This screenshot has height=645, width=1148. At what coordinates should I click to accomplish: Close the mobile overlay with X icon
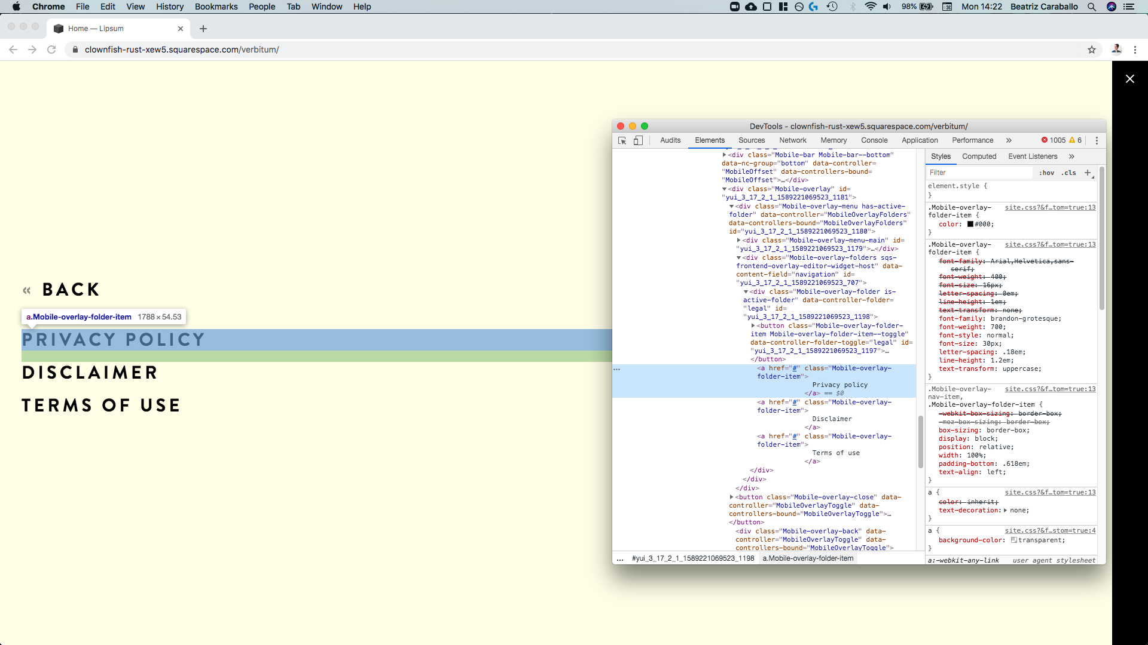tap(1129, 79)
